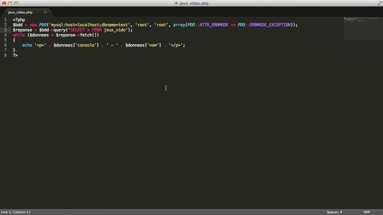Click the ATTR_ERRMODE constant

pos(214,25)
